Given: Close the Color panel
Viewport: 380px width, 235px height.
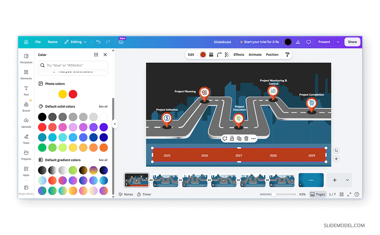Looking at the screenshot, I should click(x=105, y=55).
